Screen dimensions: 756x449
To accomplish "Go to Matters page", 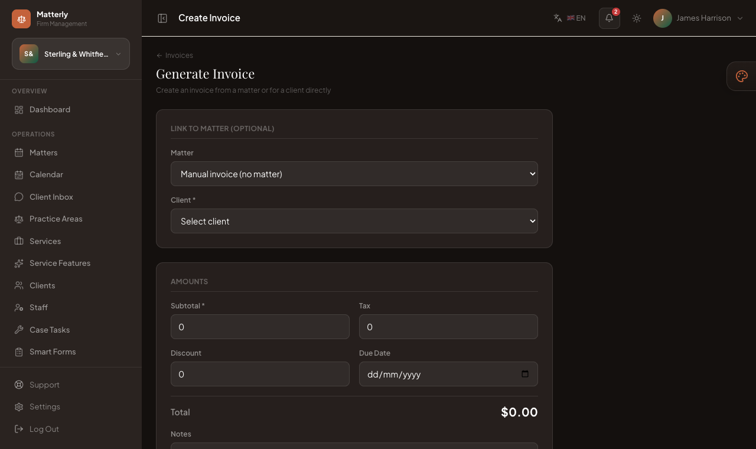I will tap(71, 153).
